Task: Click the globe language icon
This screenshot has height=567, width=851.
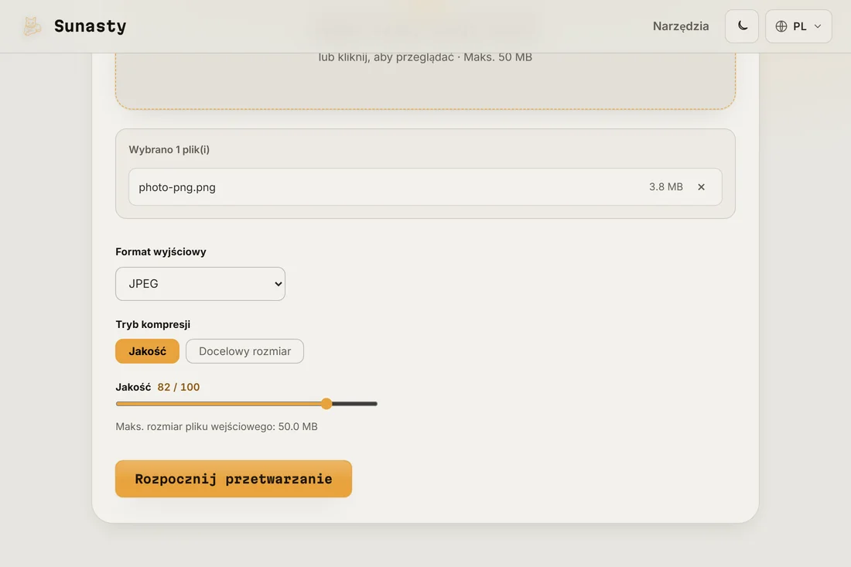Action: pos(781,26)
